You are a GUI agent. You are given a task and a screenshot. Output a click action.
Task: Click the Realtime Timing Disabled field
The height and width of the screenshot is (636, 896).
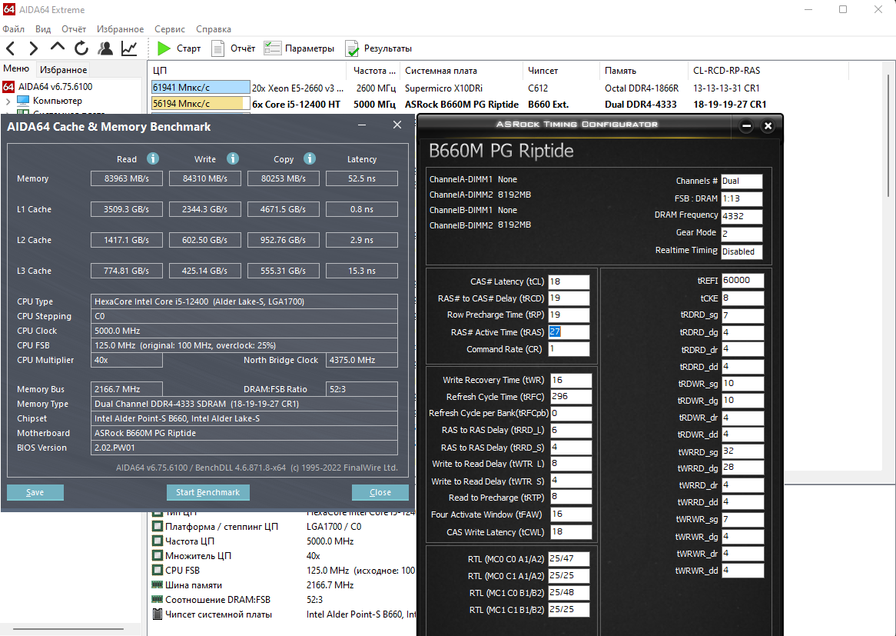pos(742,251)
